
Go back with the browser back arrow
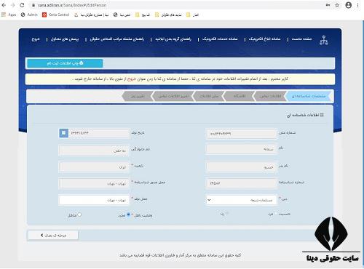(x=4, y=5)
